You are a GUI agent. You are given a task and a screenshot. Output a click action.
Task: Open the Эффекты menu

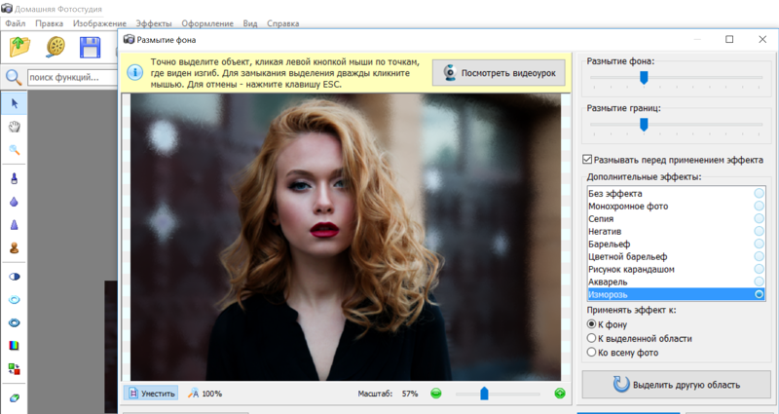(x=154, y=23)
